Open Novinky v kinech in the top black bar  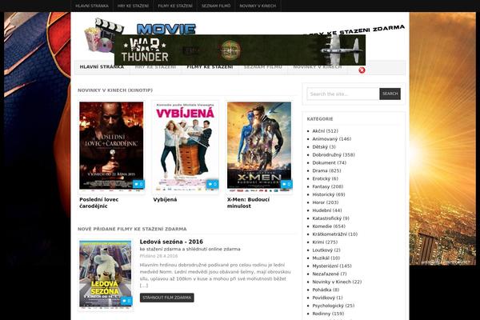[x=258, y=6]
